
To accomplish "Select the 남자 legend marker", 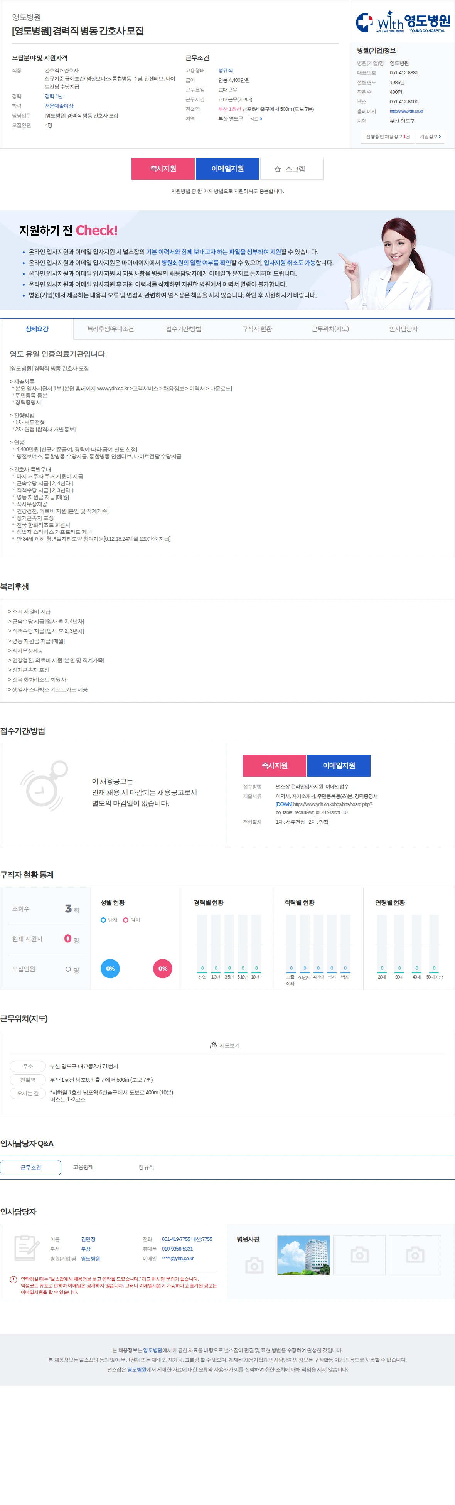I will [103, 920].
